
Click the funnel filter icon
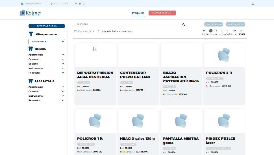click(x=31, y=34)
